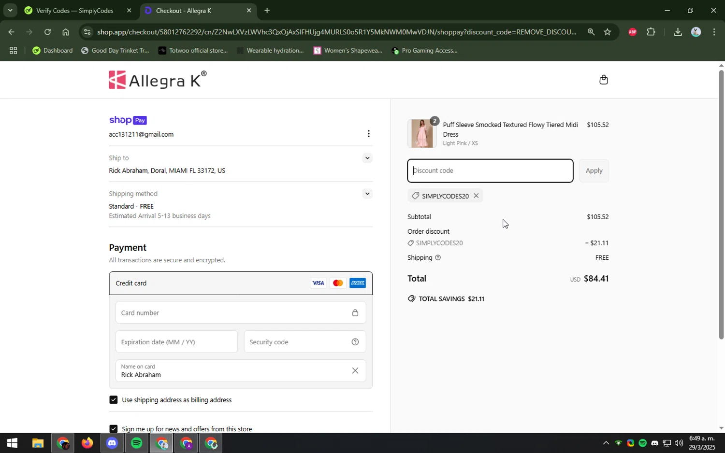Open the Shop Pay account options menu
Viewport: 725px width, 453px height.
point(368,134)
